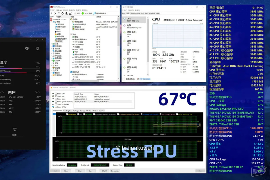Enable Stress system memory checkbox
Screen dimensions: 270x180
[x=56, y=102]
